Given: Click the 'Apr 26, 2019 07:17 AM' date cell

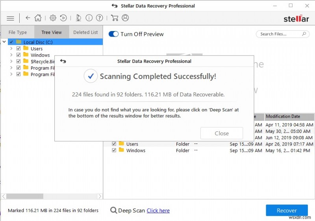Looking at the screenshot, I should [x=289, y=144].
